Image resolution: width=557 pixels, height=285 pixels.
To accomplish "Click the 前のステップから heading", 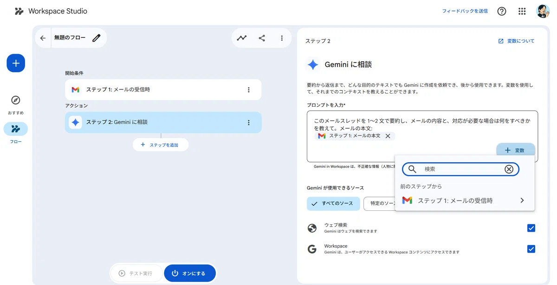I will (421, 186).
